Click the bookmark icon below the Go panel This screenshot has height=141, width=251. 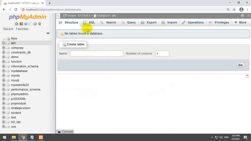click(247, 76)
